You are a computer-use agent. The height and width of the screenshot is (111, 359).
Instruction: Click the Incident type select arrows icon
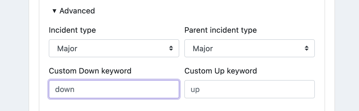pyautogui.click(x=171, y=48)
